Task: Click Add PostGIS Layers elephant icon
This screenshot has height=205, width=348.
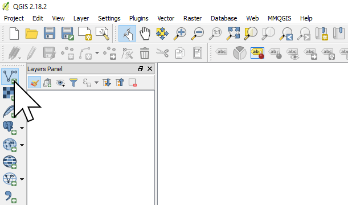Action: click(10, 128)
